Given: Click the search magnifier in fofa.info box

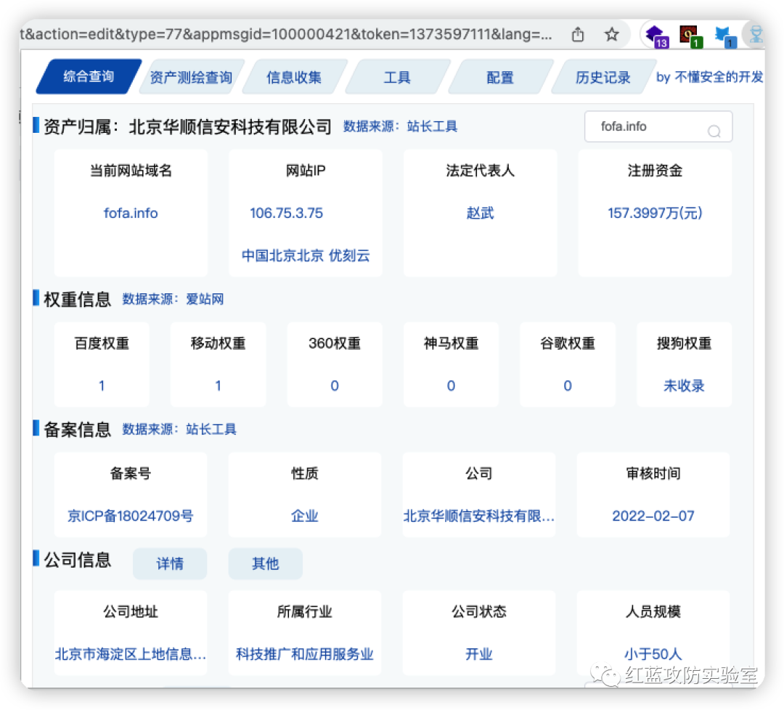Looking at the screenshot, I should click(714, 131).
